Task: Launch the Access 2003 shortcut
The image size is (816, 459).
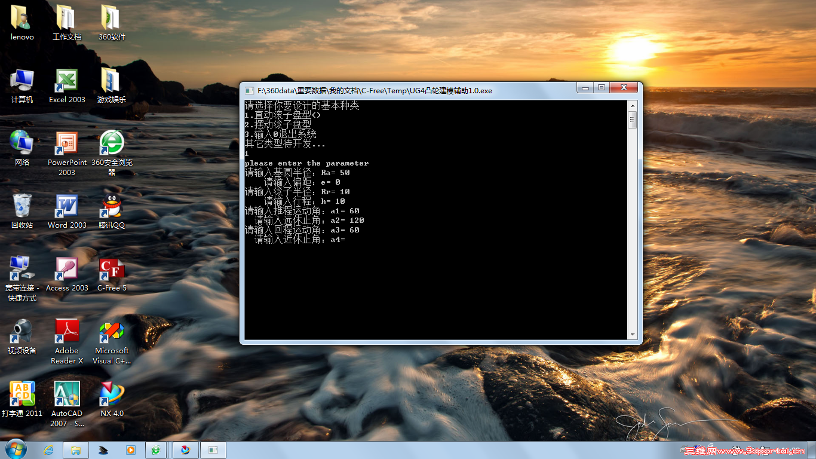Action: (67, 268)
